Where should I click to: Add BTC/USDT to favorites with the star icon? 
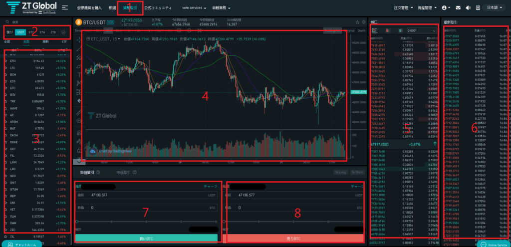click(x=357, y=22)
